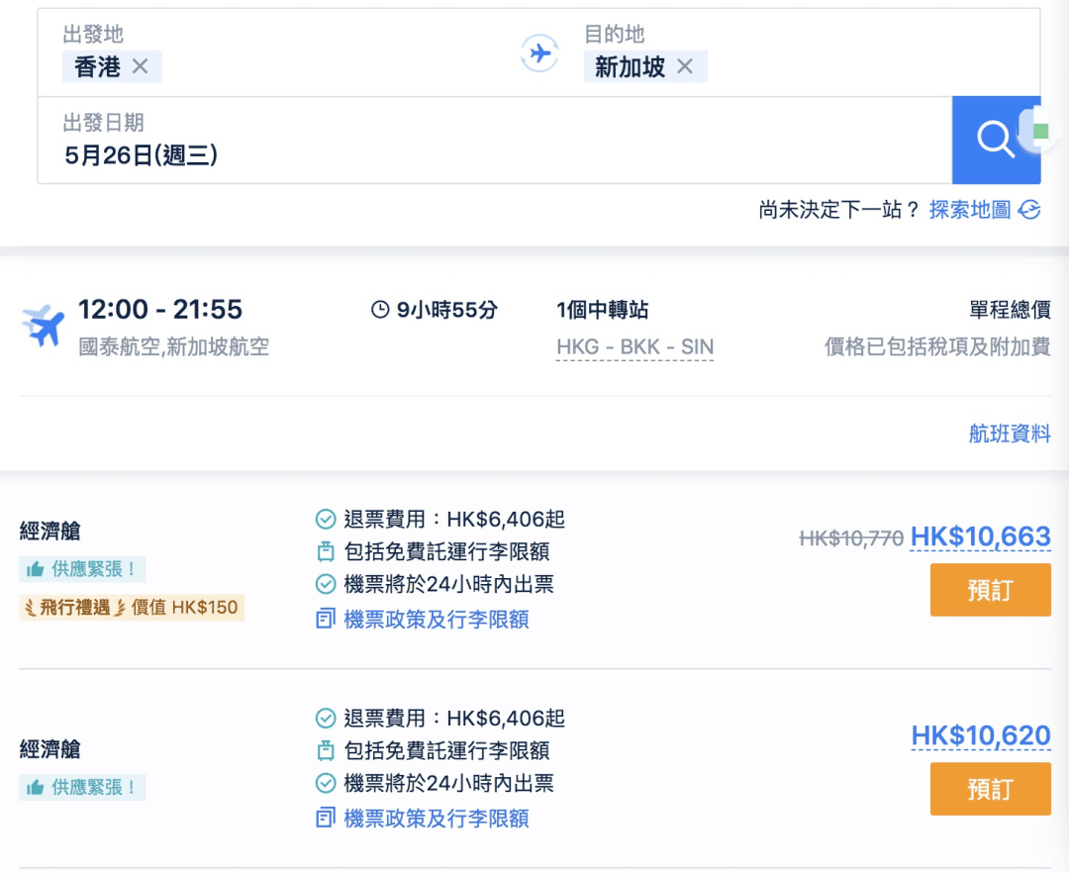Click the clock icon next to 9小時55分
This screenshot has height=873, width=1069.
point(379,310)
